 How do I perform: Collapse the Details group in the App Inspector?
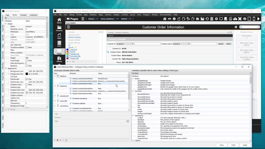tap(6, 24)
